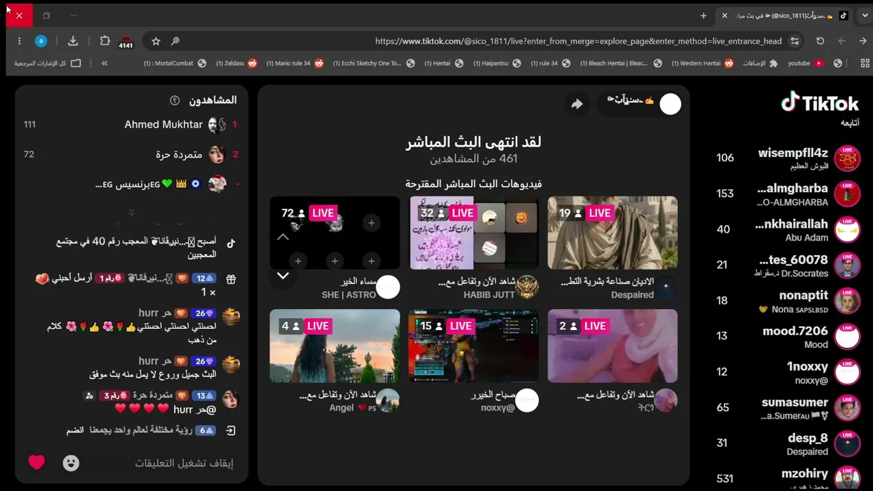Reload the TikTok page
This screenshot has height=491, width=873.
[820, 41]
